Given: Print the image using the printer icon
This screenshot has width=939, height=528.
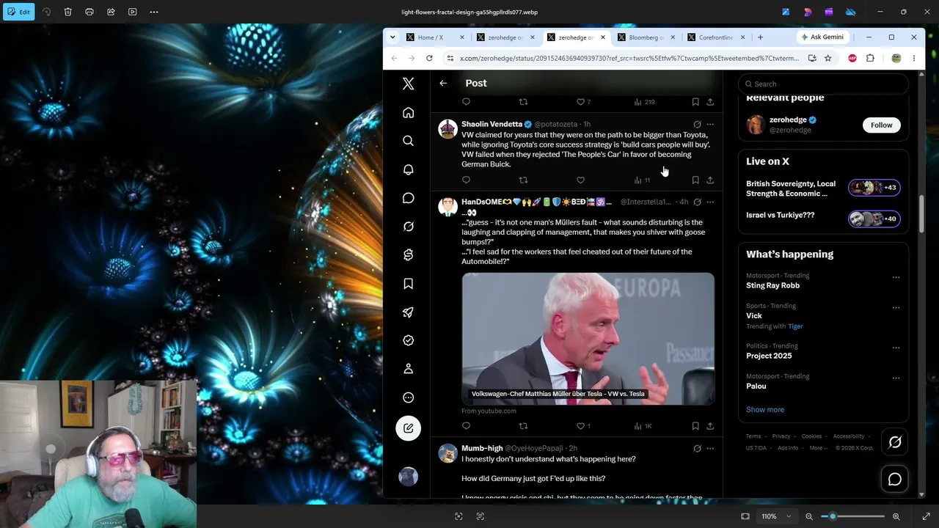Looking at the screenshot, I should click(89, 12).
